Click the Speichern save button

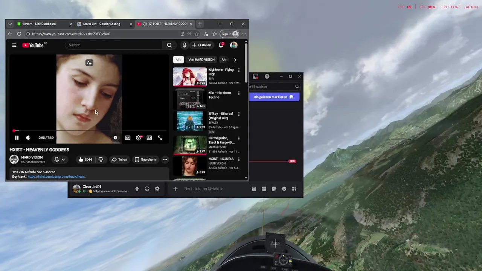click(x=145, y=160)
